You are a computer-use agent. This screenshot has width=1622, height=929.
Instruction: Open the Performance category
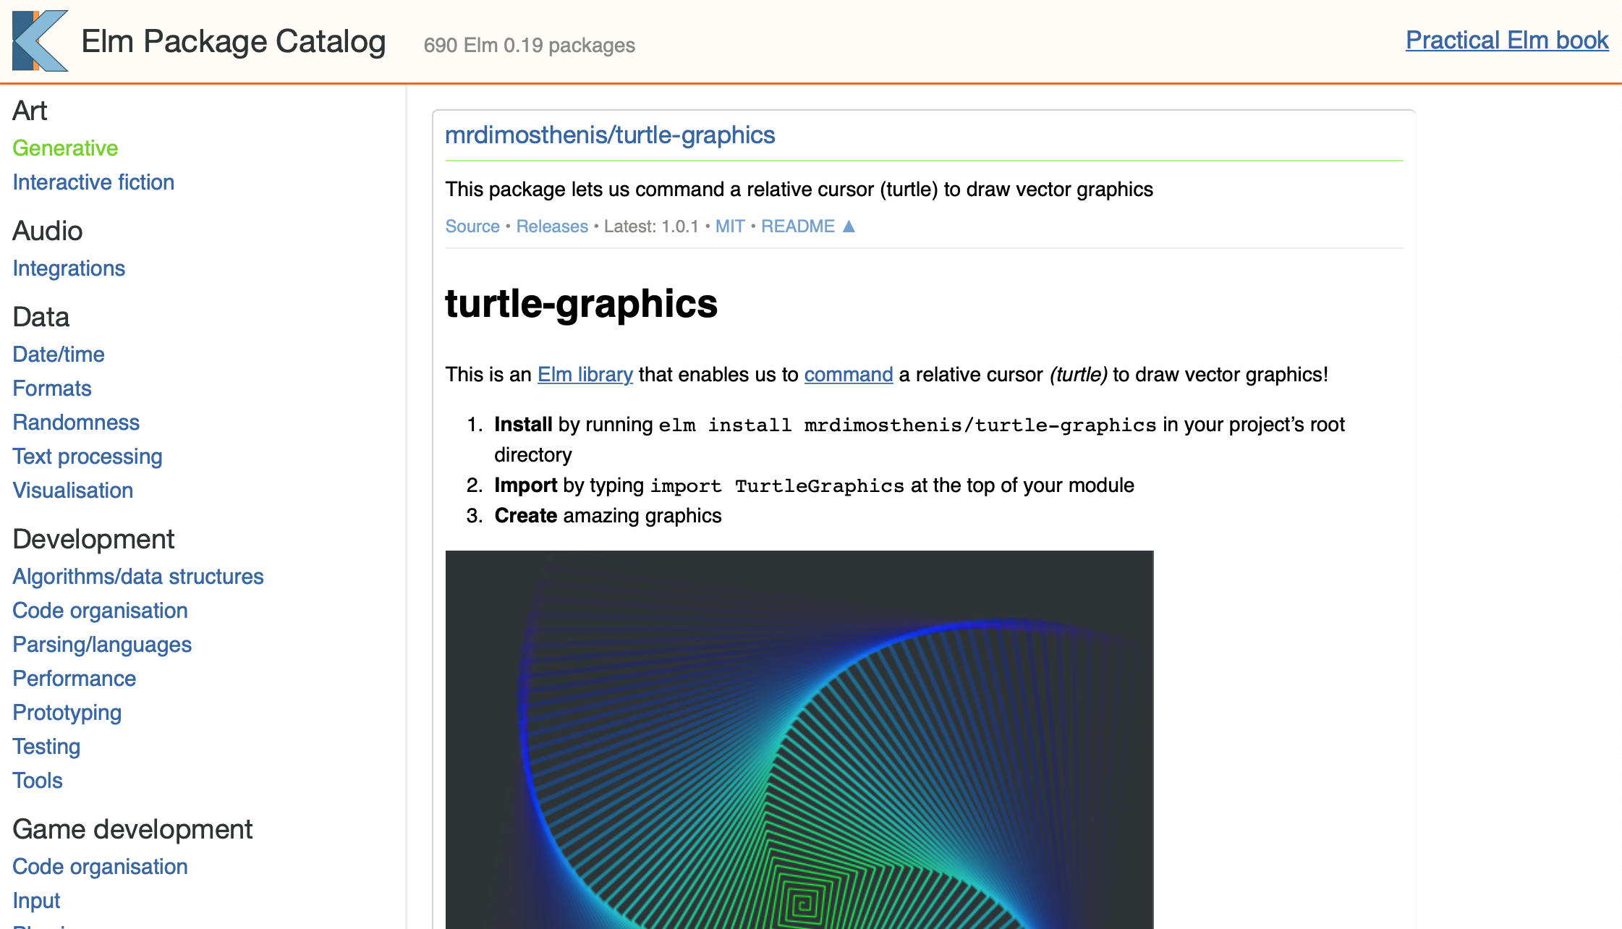[x=75, y=679]
